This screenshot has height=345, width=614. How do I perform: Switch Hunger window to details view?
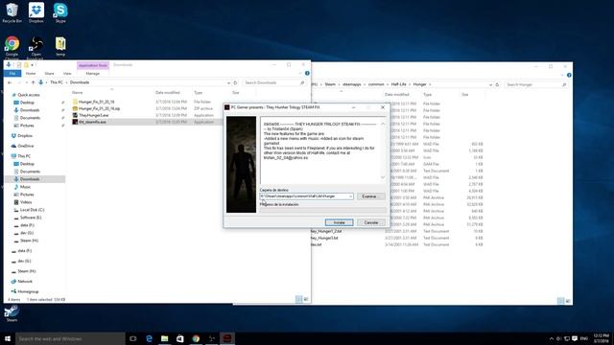pos(560,301)
